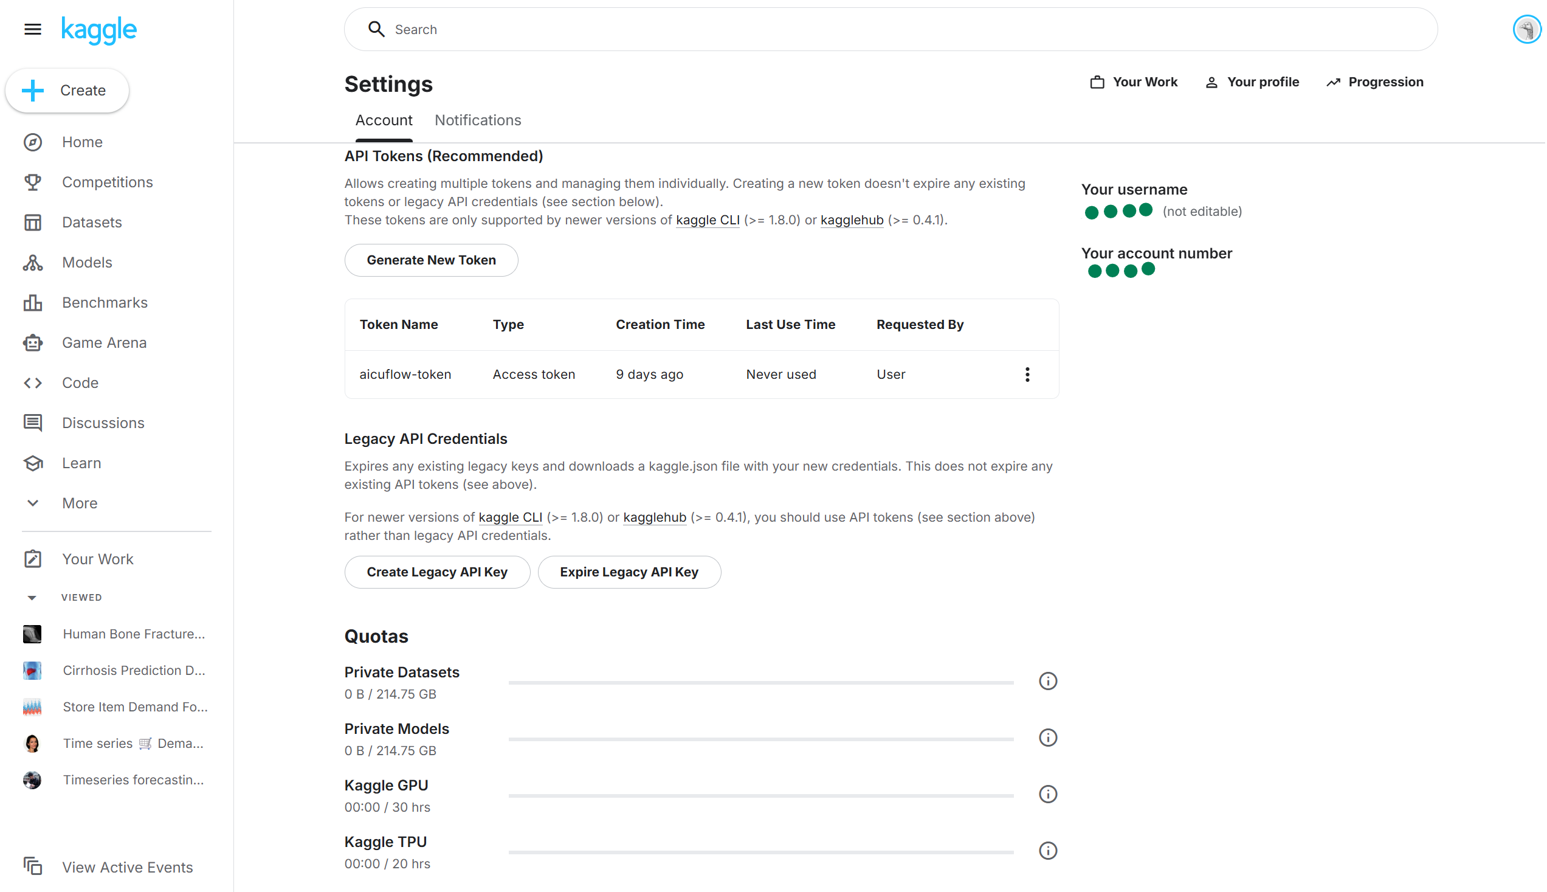
Task: Expand the More sidebar section
Action: coord(32,503)
